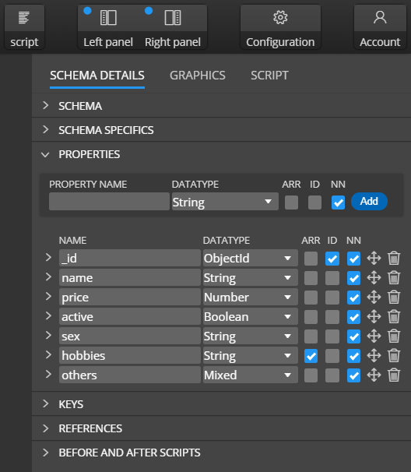The image size is (411, 472).
Task: Delete the price property with trash icon
Action: (x=394, y=297)
